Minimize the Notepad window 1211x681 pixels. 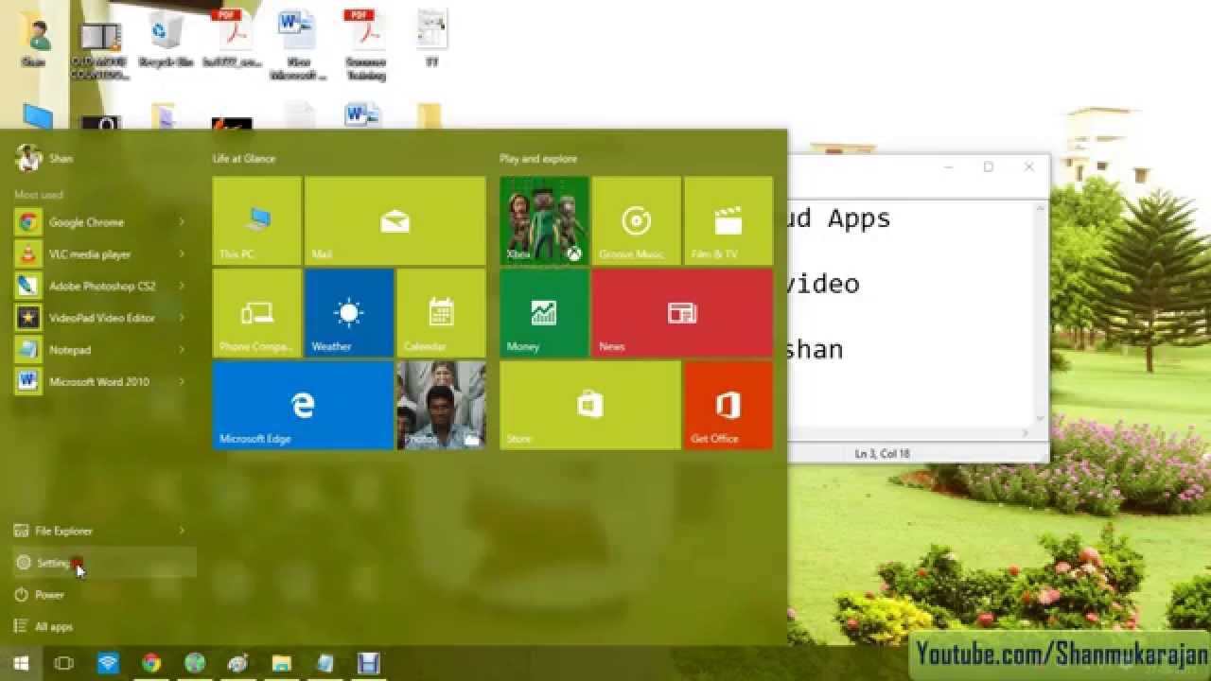(x=949, y=167)
